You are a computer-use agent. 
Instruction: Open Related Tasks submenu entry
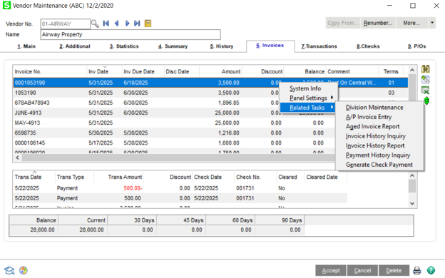(307, 108)
